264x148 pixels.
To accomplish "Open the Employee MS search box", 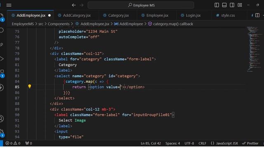I will [x=141, y=5].
